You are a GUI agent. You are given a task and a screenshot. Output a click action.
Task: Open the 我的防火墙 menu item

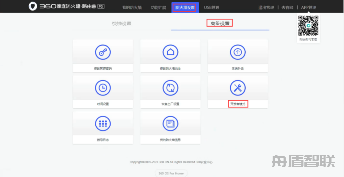(x=132, y=8)
